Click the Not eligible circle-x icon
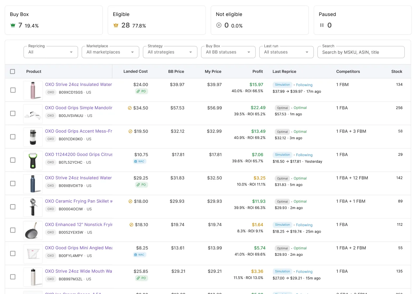The image size is (416, 294). click(219, 25)
